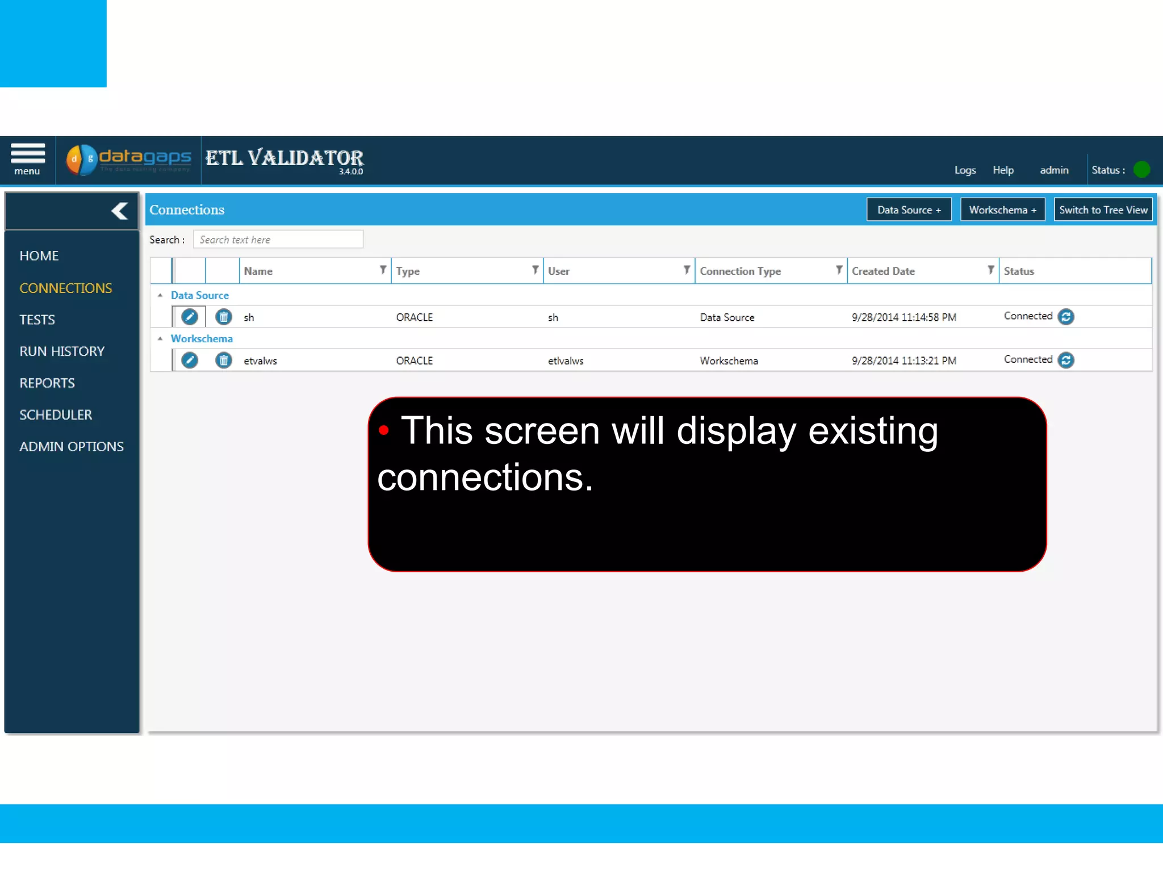Delete the sh data source connection
This screenshot has height=872, width=1163.
[224, 317]
